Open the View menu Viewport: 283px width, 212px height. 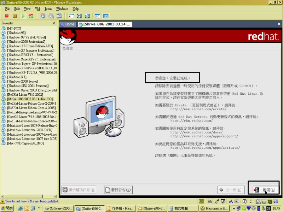(27, 9)
